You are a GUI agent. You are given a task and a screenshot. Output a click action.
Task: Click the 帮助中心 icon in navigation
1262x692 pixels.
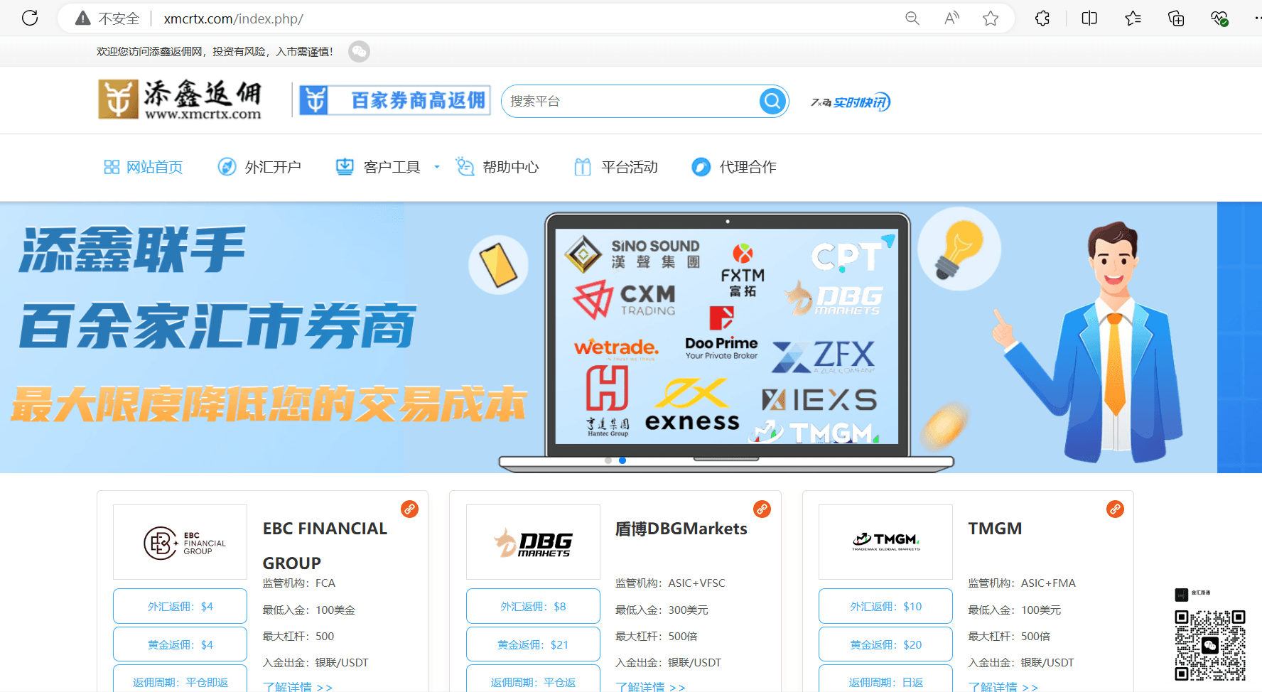click(x=465, y=167)
